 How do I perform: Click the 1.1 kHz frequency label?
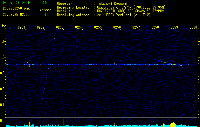tap(3, 41)
